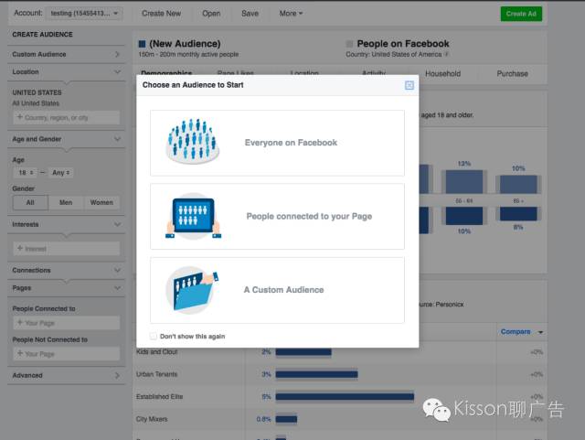Select the All gender option
Viewport: 585px width, 440px height.
[30, 202]
